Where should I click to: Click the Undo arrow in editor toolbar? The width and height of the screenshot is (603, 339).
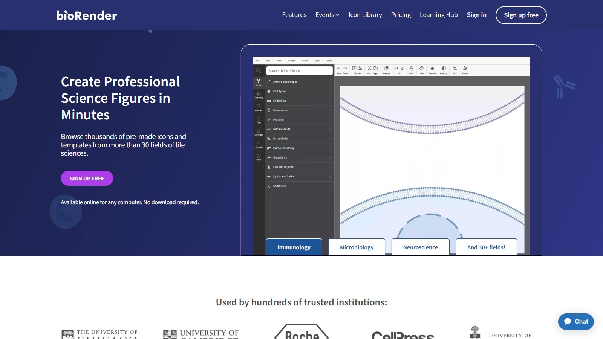click(x=338, y=69)
